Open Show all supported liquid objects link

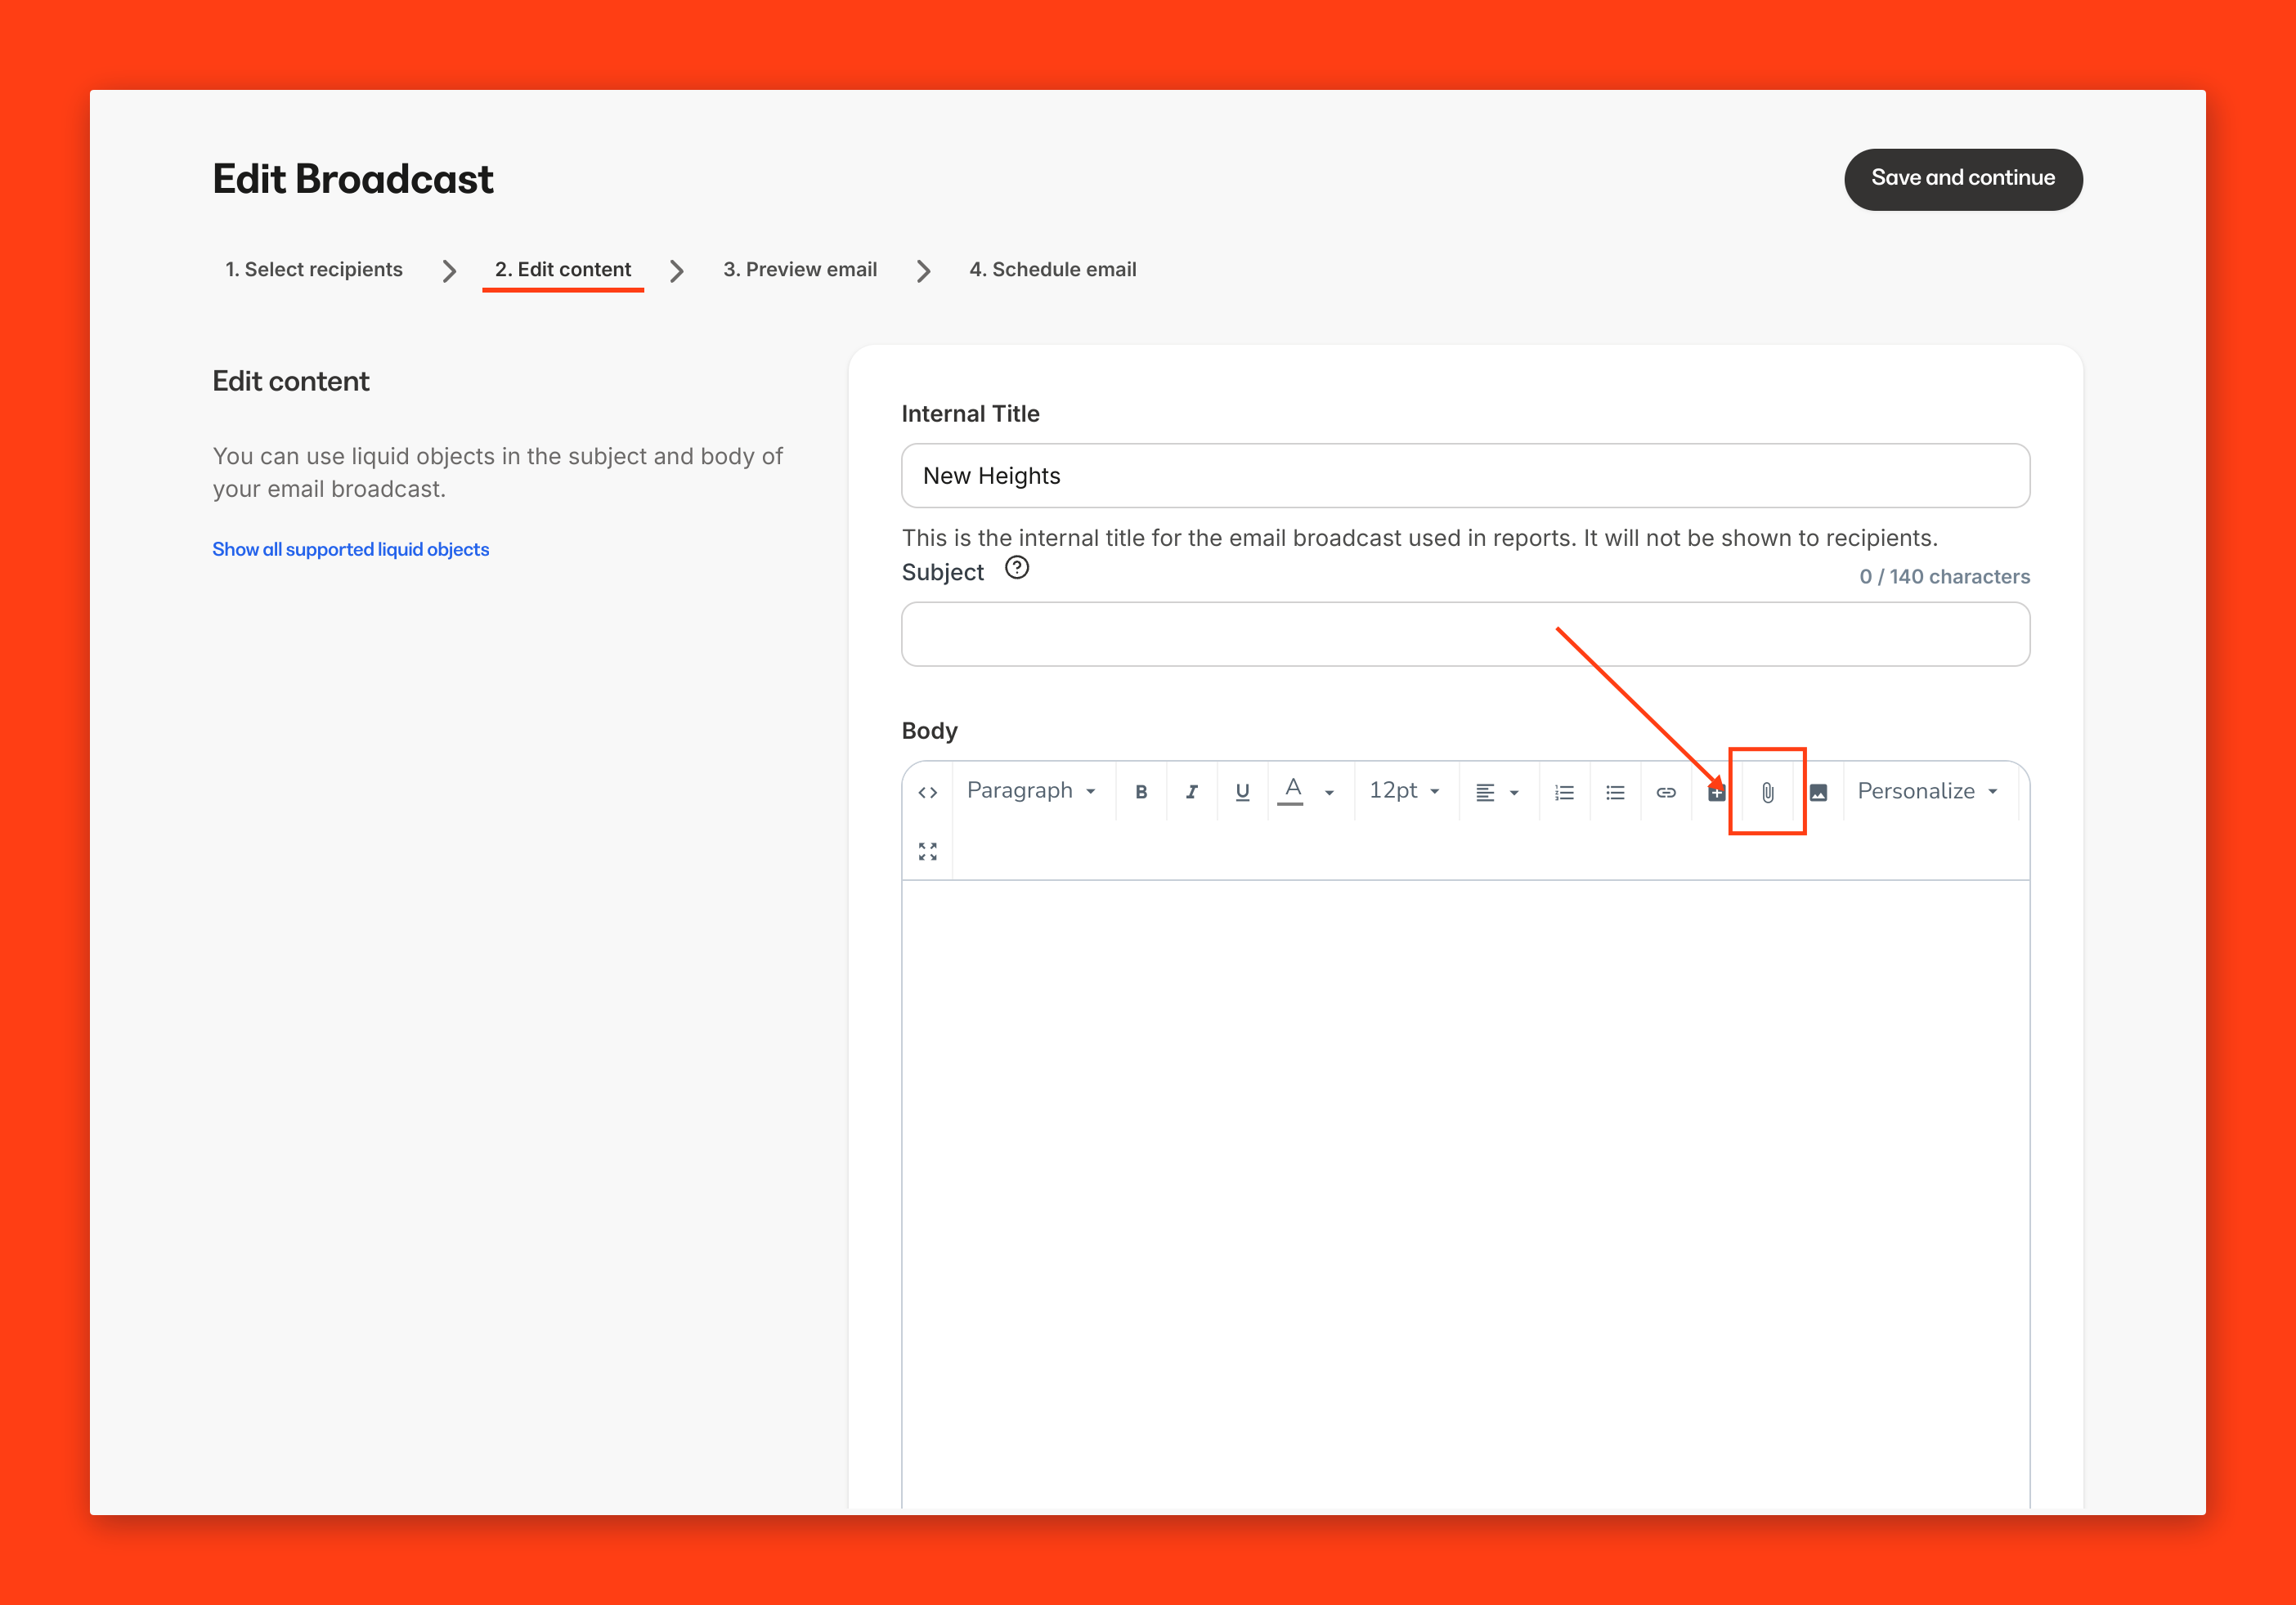pos(350,550)
